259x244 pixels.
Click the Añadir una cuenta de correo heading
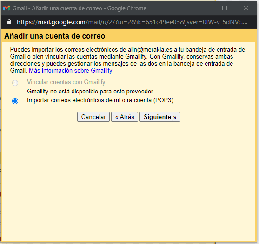tap(55, 36)
